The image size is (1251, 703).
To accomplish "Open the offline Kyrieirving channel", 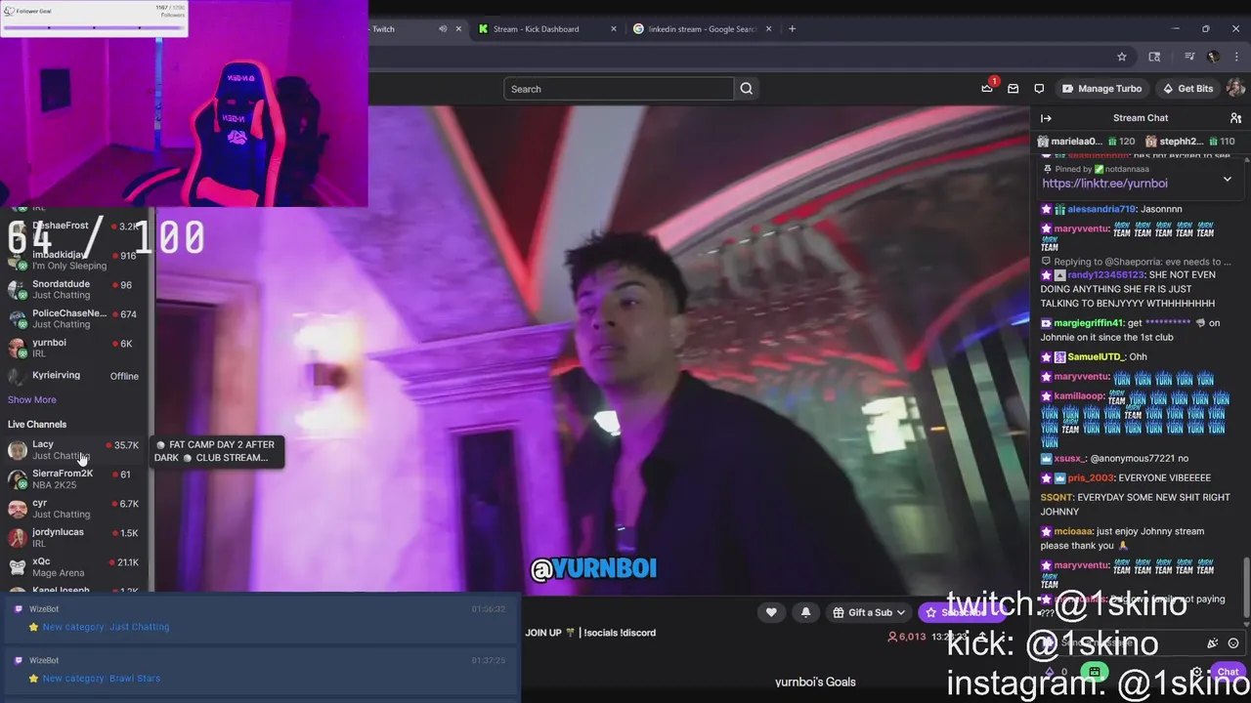I will click(x=73, y=376).
